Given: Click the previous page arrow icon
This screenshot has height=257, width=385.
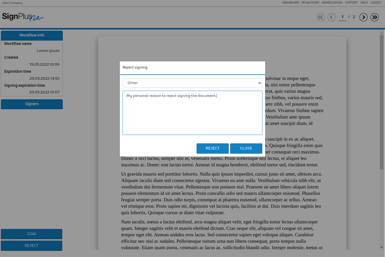Looking at the screenshot, I should [x=332, y=17].
